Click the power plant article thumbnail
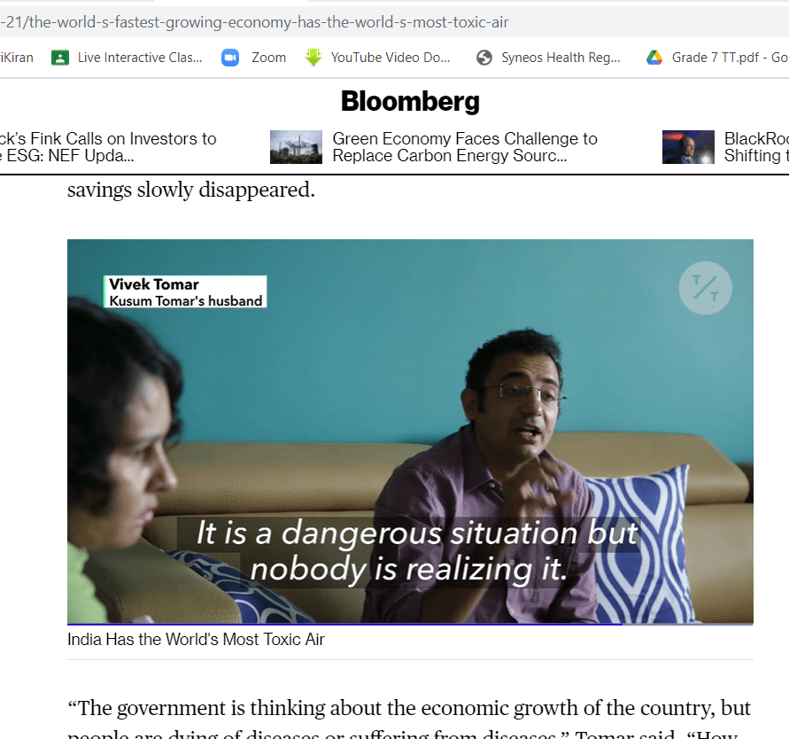The height and width of the screenshot is (739, 789). 296,147
